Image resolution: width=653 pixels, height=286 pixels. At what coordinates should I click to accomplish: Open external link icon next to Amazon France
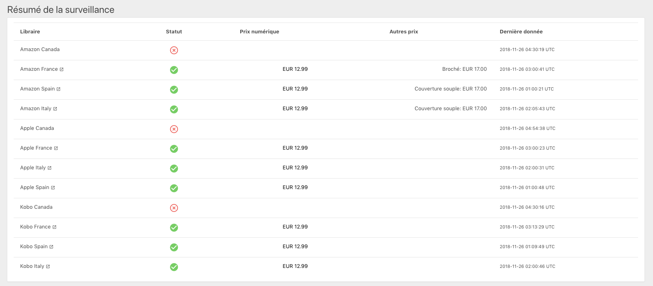pyautogui.click(x=62, y=70)
